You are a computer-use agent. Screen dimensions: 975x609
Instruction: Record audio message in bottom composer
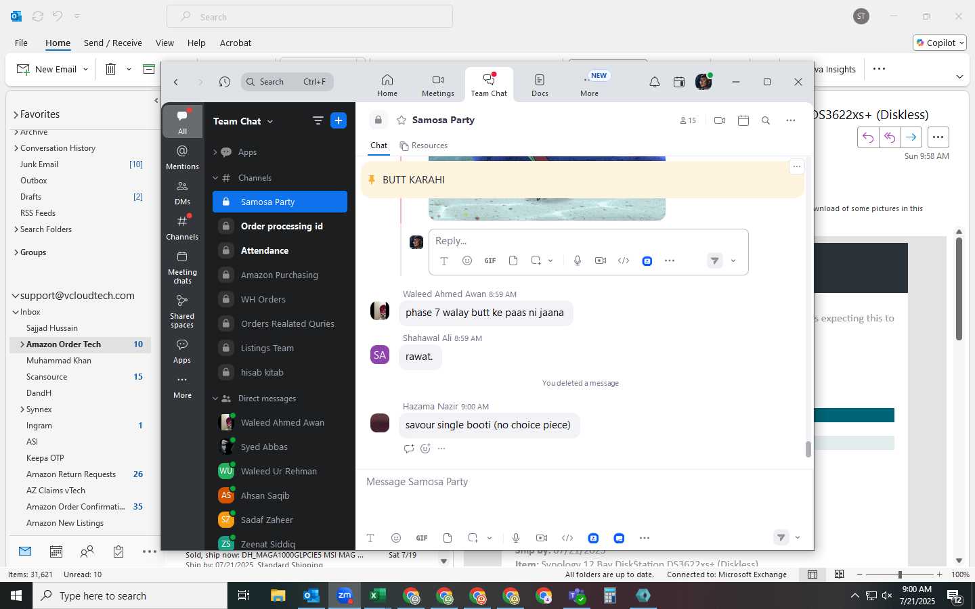[516, 538]
